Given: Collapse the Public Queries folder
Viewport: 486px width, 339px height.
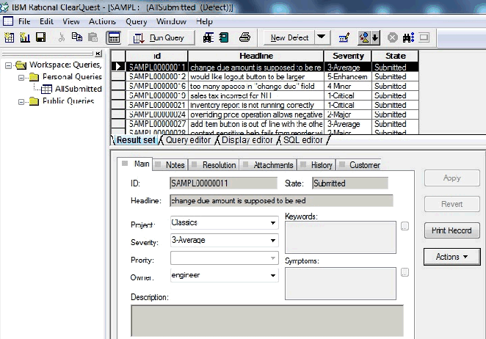Looking at the screenshot, I should (21, 101).
